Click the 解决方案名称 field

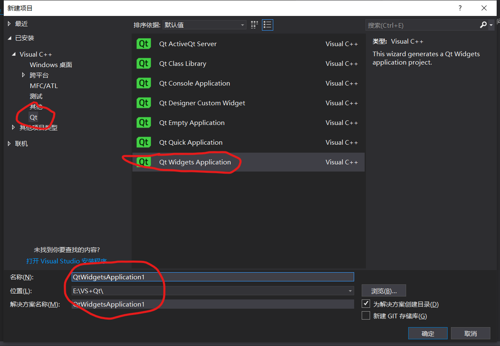tap(212, 304)
